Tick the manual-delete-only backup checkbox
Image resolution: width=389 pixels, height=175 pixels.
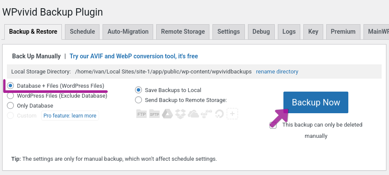(x=273, y=125)
